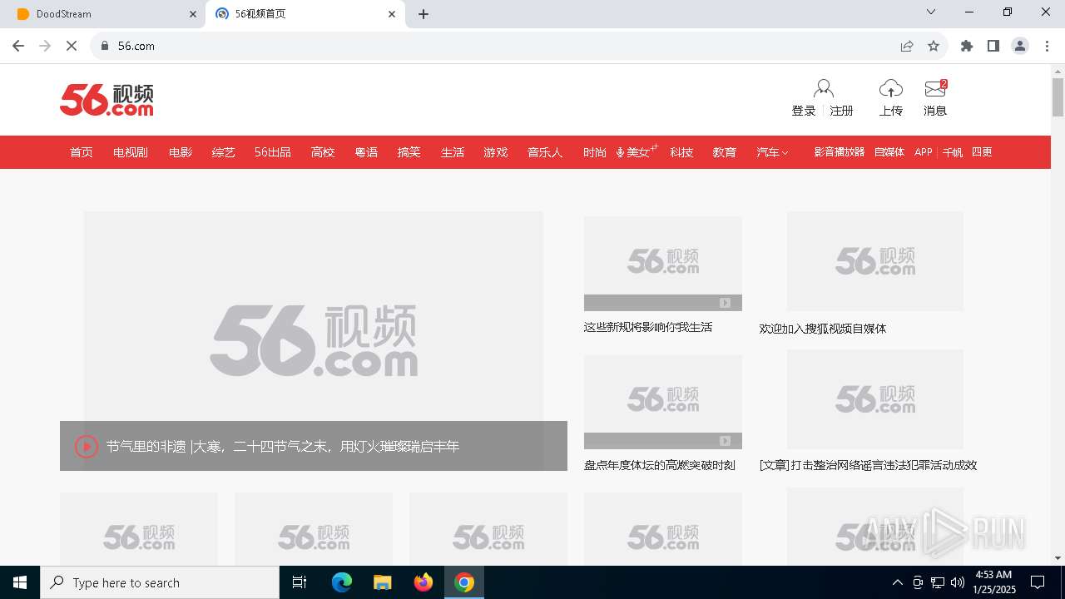This screenshot has width=1065, height=599.
Task: Open 综艺 category
Action: (224, 152)
